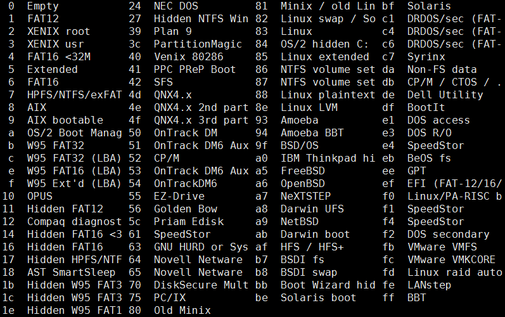Click the 'Hidden W95 FAT1' text
Viewport: 505px width, 317px height.
(74, 311)
